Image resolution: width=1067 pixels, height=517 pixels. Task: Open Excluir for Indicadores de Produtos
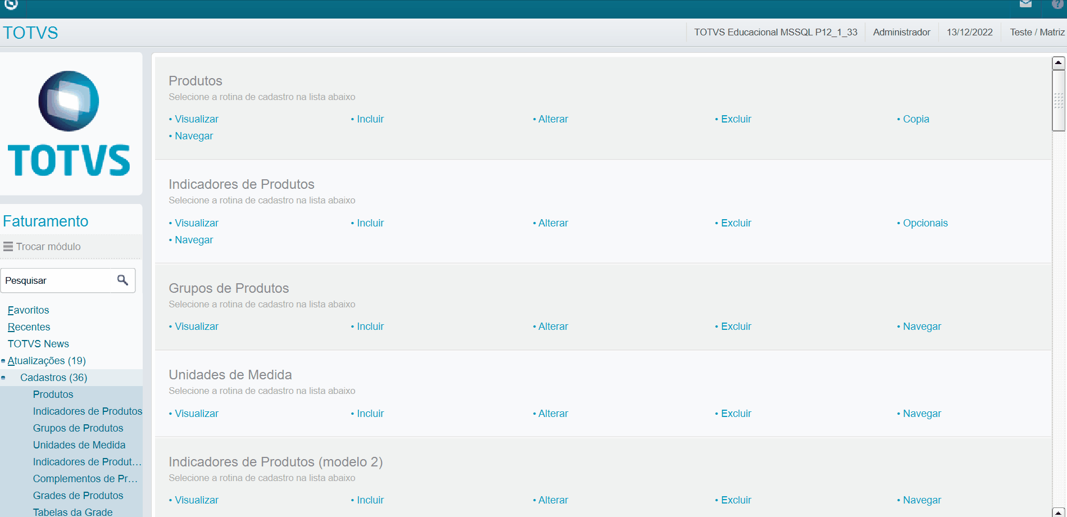click(736, 223)
